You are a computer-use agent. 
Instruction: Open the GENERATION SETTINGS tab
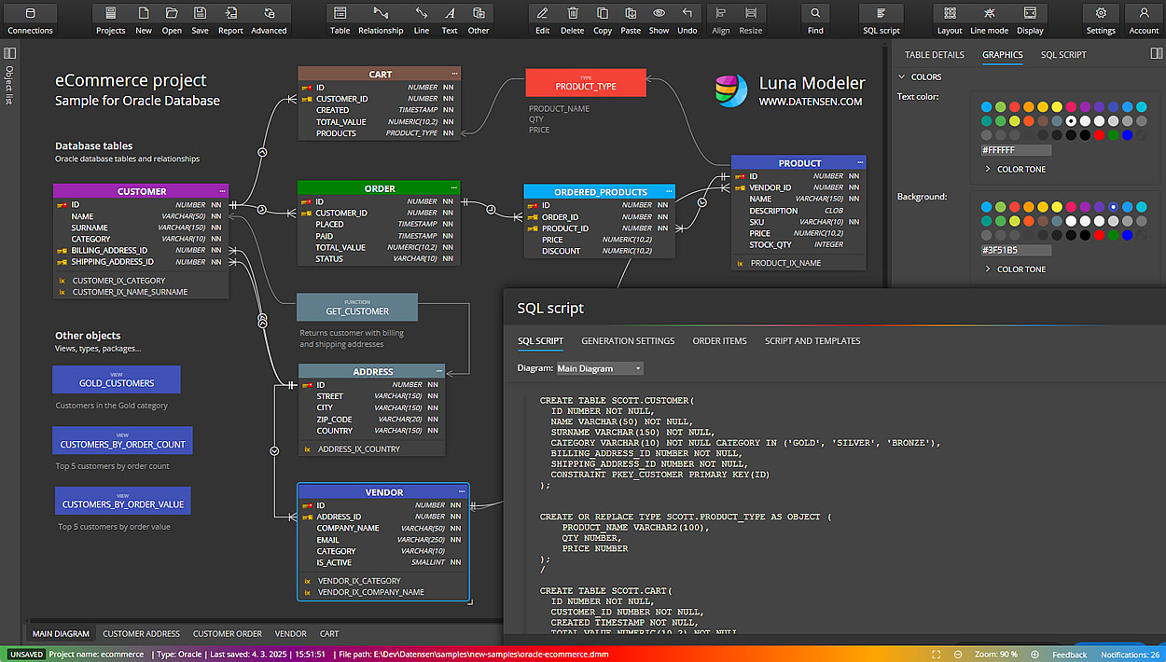coord(627,341)
